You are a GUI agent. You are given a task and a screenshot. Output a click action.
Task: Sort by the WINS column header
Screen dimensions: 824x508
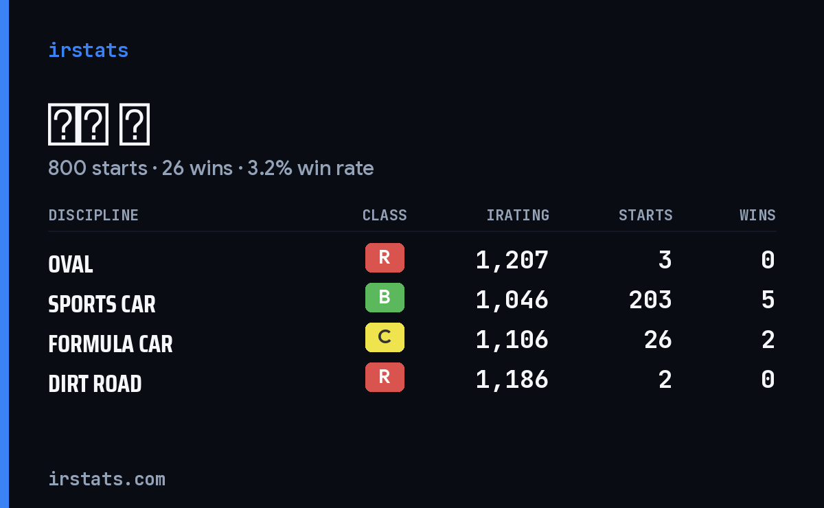(757, 215)
